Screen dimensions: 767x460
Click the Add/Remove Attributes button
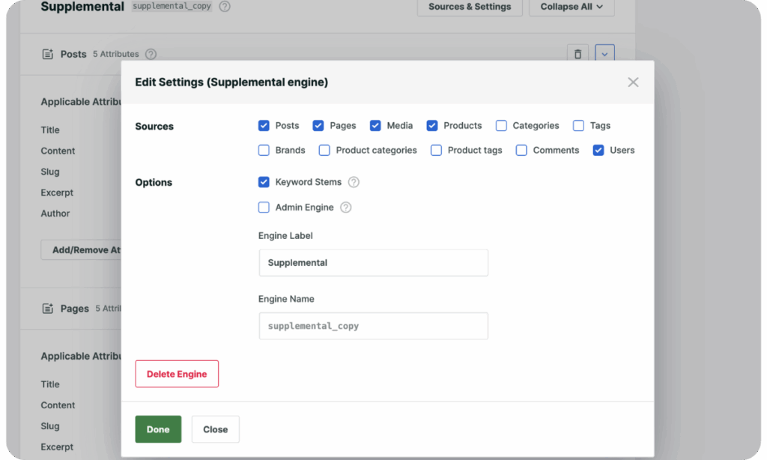[81, 250]
